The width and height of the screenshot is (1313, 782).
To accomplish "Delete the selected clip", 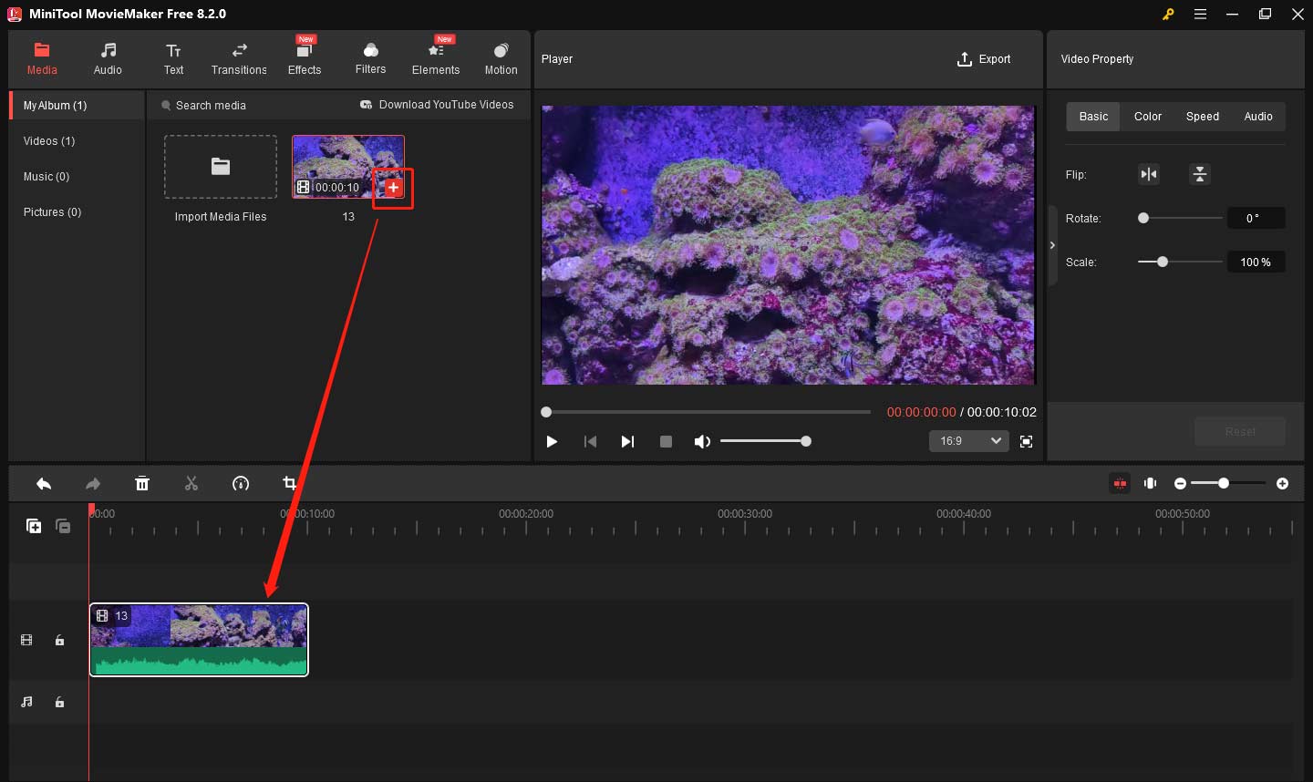I will [142, 484].
